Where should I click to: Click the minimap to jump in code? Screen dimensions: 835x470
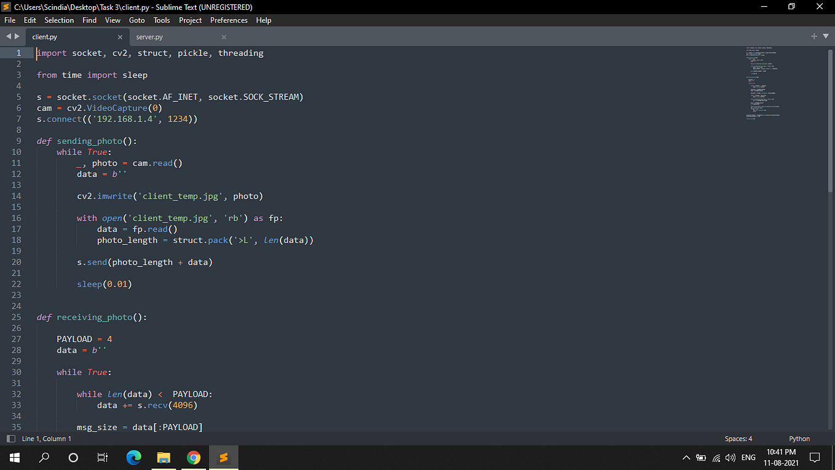pos(762,80)
